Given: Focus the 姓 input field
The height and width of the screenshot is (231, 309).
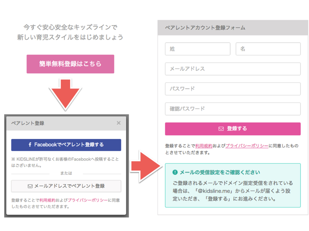Looking at the screenshot, I should point(198,49).
